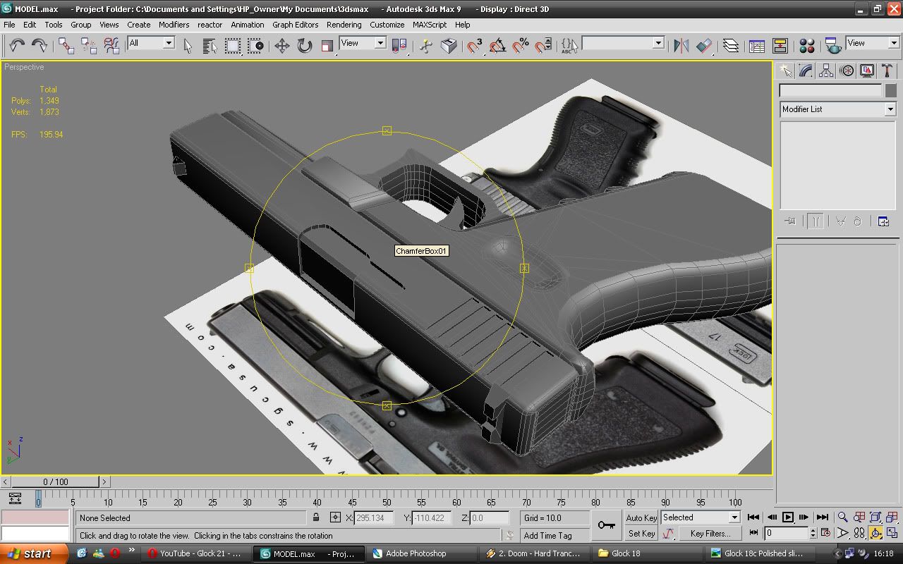Open the Edit Named Selection Sets dialog
The height and width of the screenshot is (564, 903).
(x=569, y=46)
